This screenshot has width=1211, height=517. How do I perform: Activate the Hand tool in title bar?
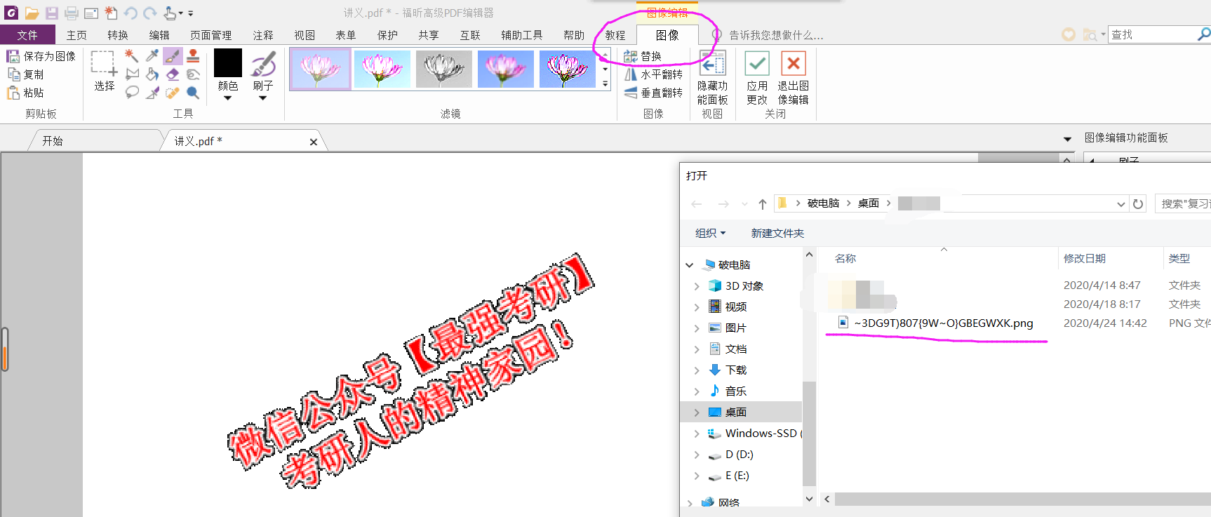pyautogui.click(x=170, y=13)
